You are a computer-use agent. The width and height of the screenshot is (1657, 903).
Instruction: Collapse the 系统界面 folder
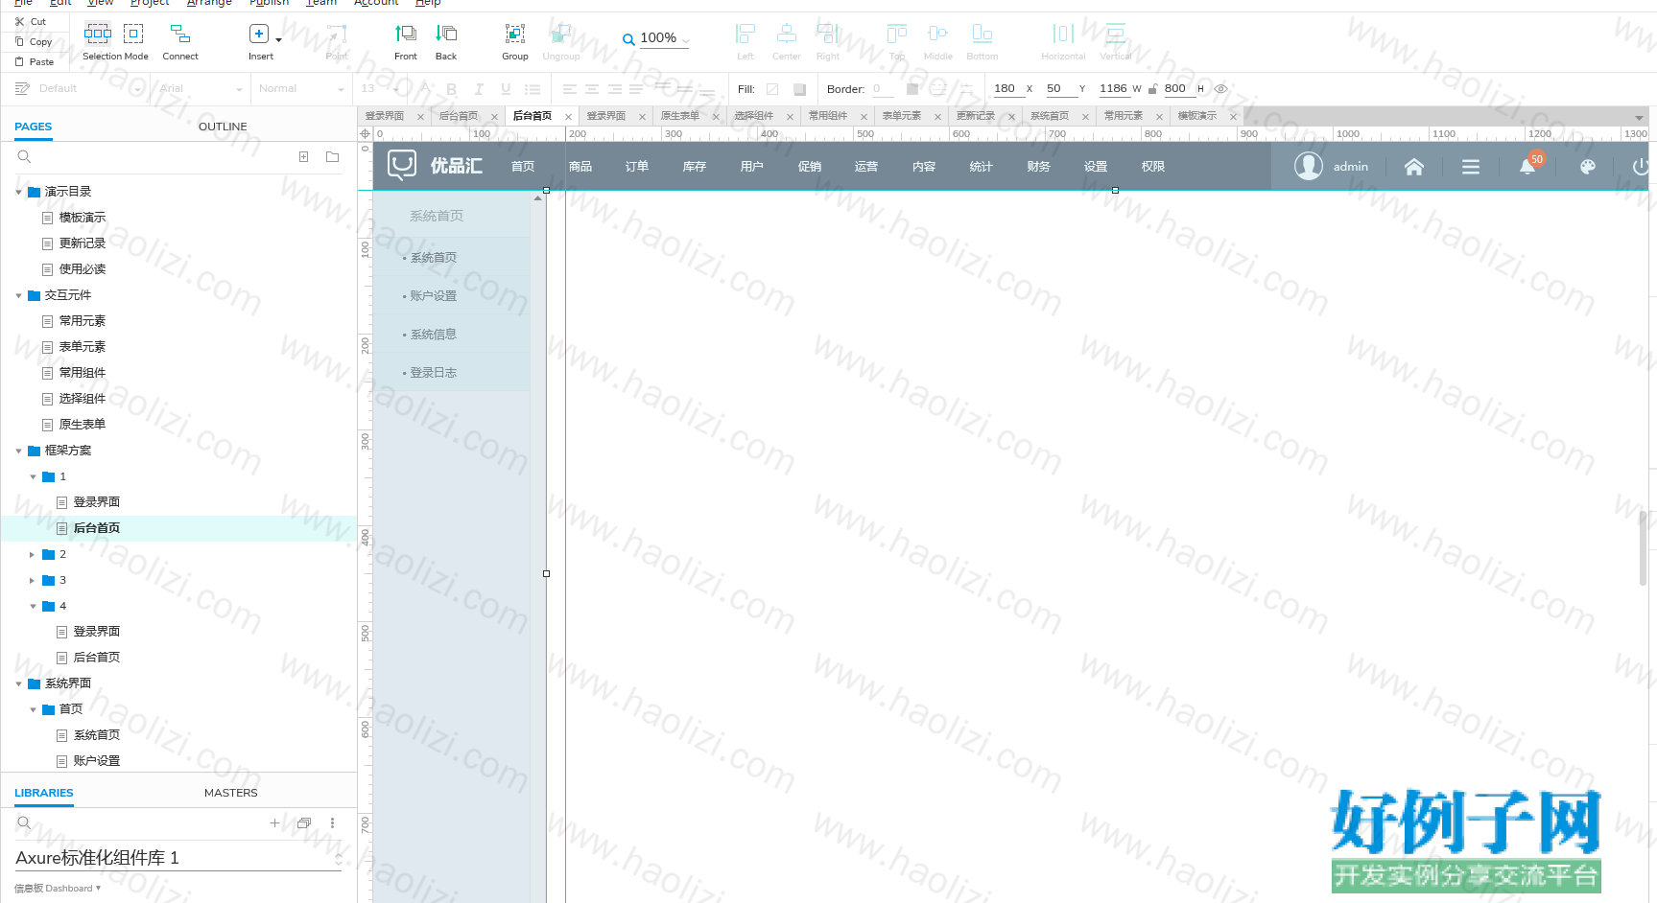click(18, 683)
